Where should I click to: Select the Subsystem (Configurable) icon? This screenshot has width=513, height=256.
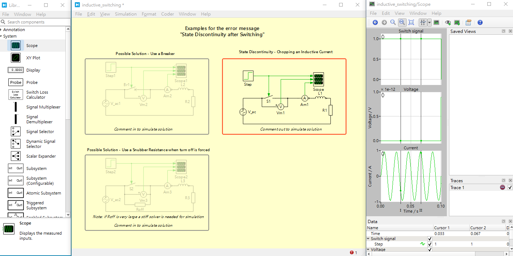(x=16, y=181)
